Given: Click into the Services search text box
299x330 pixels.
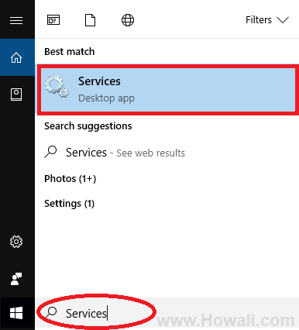Looking at the screenshot, I should pos(167,314).
